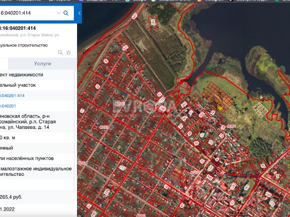Click map parcel label 67
The width and height of the screenshot is (290, 217).
click(x=182, y=205)
